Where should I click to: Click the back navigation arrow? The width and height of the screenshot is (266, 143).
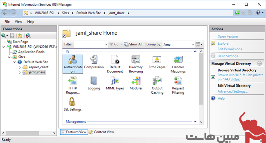5,13
